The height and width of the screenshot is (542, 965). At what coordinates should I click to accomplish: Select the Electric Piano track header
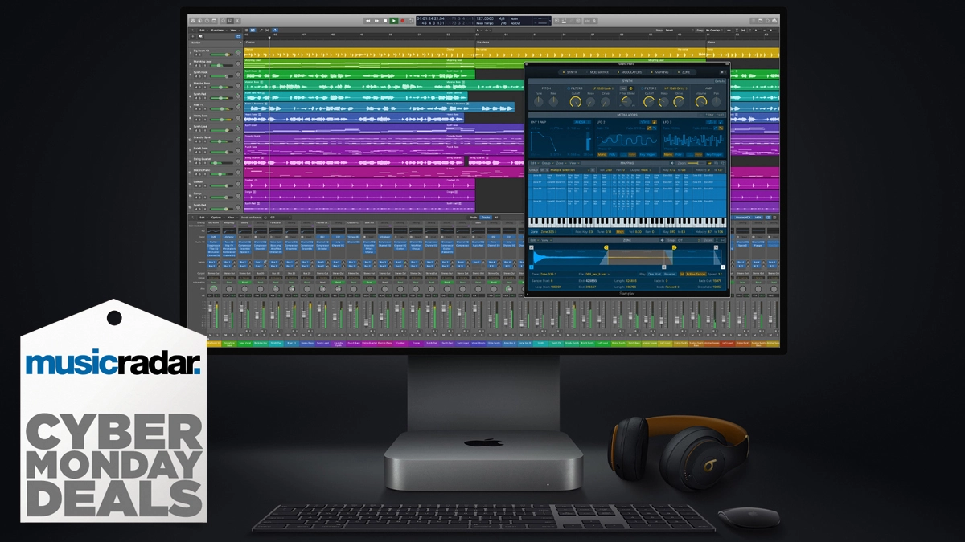coord(213,172)
